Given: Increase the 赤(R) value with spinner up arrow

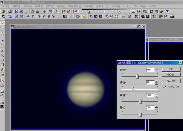Looking at the screenshot, I should tap(156, 69).
